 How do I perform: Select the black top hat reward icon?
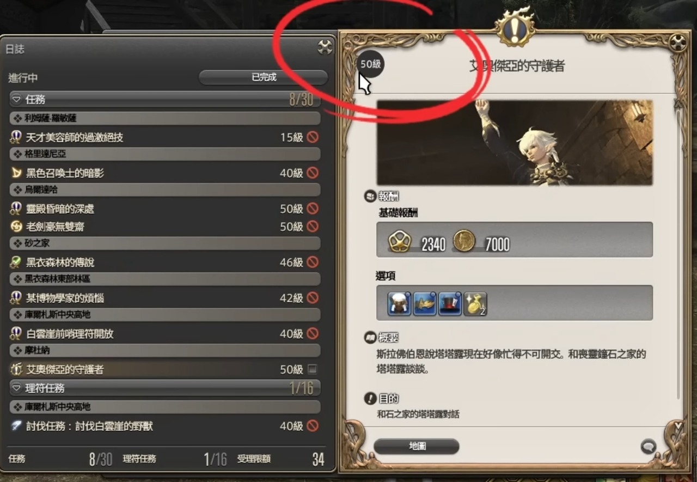point(450,303)
